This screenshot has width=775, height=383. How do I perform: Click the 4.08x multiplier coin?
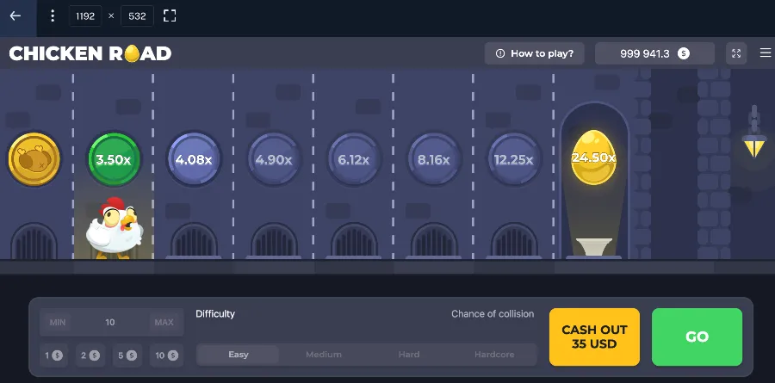(x=194, y=159)
